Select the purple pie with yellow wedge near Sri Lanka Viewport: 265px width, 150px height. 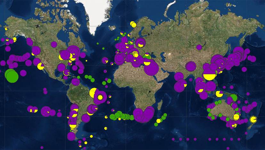pos(183,84)
